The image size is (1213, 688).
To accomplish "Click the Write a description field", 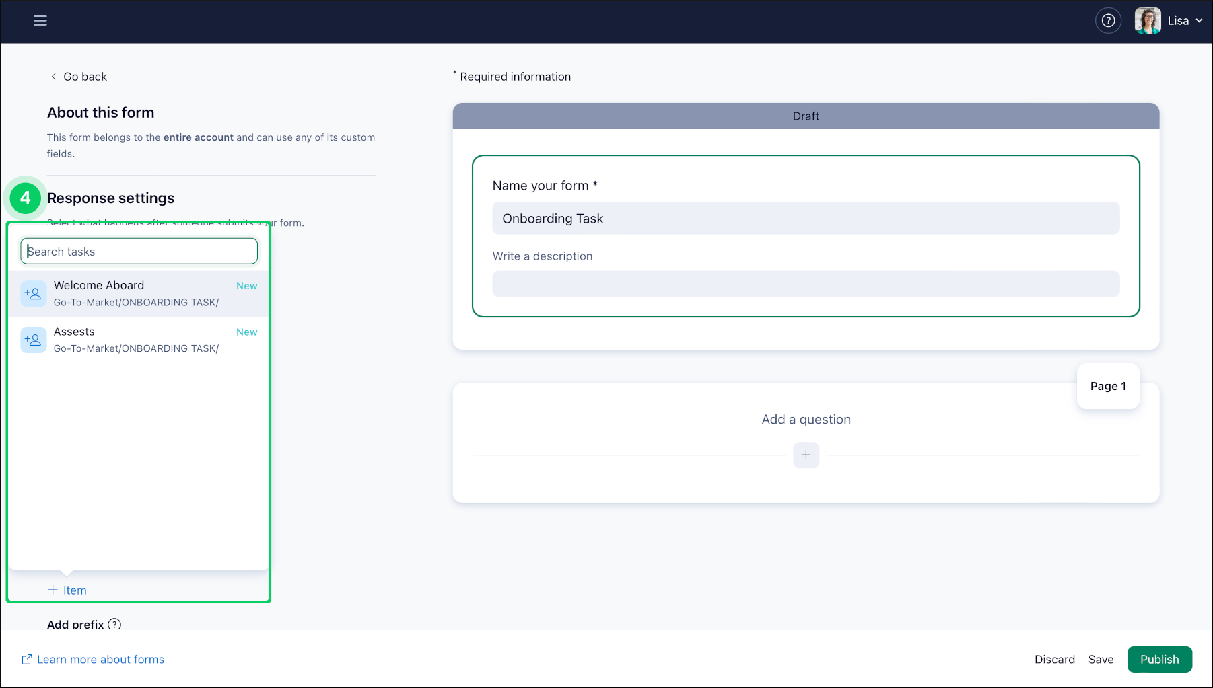I will point(806,284).
